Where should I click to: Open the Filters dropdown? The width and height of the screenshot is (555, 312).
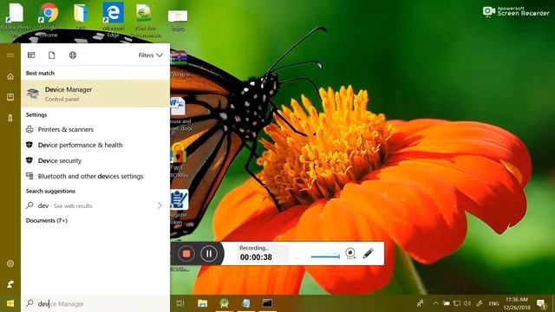[x=150, y=55]
